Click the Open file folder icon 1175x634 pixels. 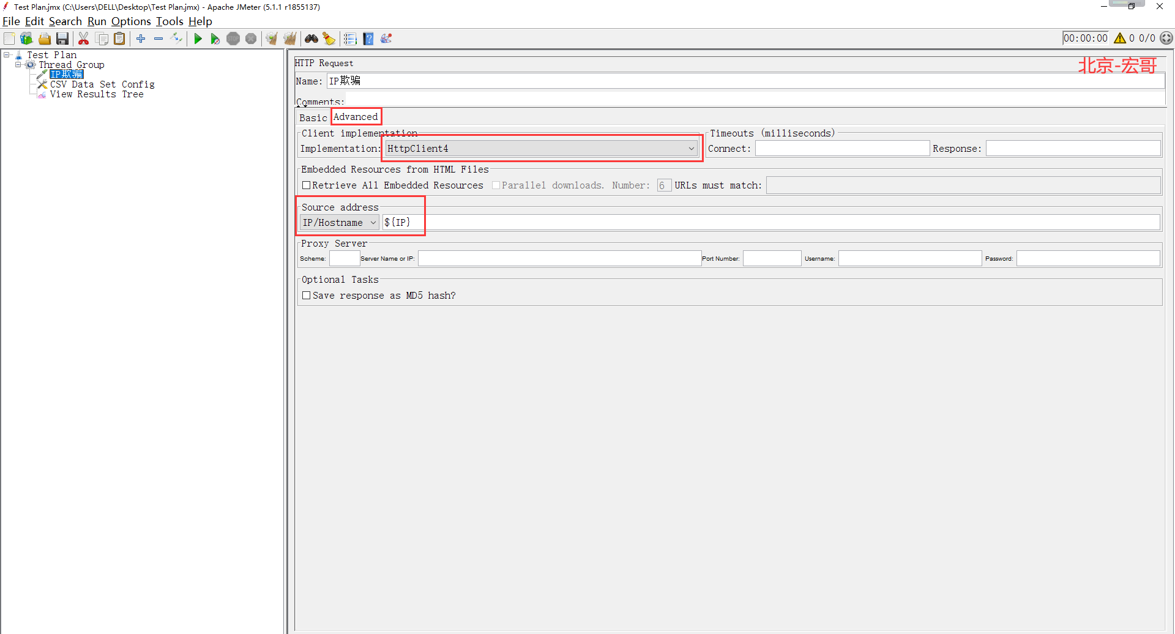click(x=45, y=39)
